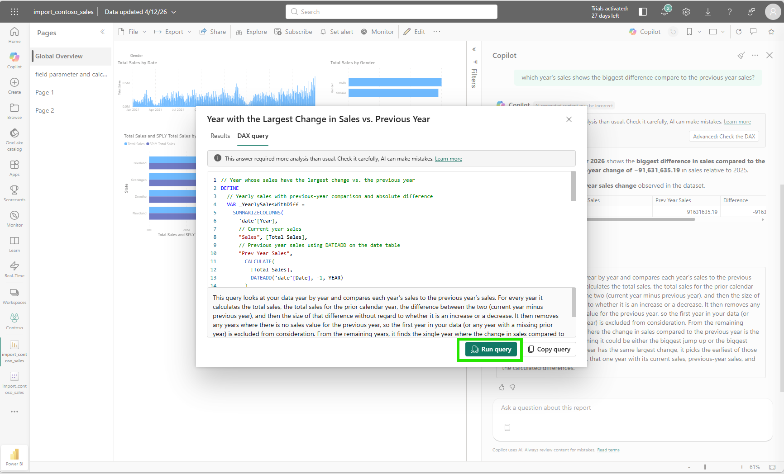Open Apps in left navigation

(14, 168)
